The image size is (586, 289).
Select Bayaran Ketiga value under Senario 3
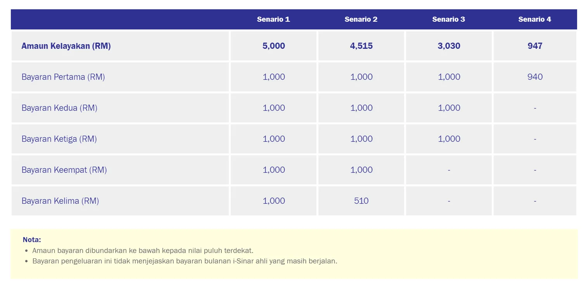coord(449,139)
